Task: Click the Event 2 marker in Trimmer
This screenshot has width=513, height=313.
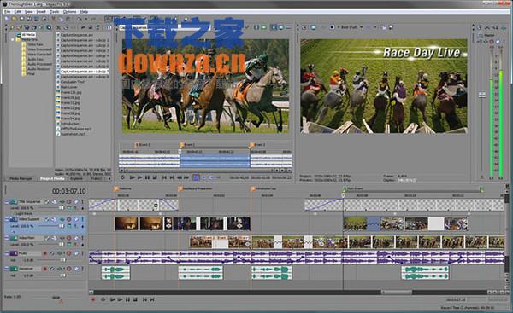Action: (182, 145)
